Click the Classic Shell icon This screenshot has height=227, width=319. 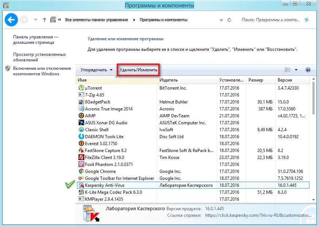click(81, 129)
